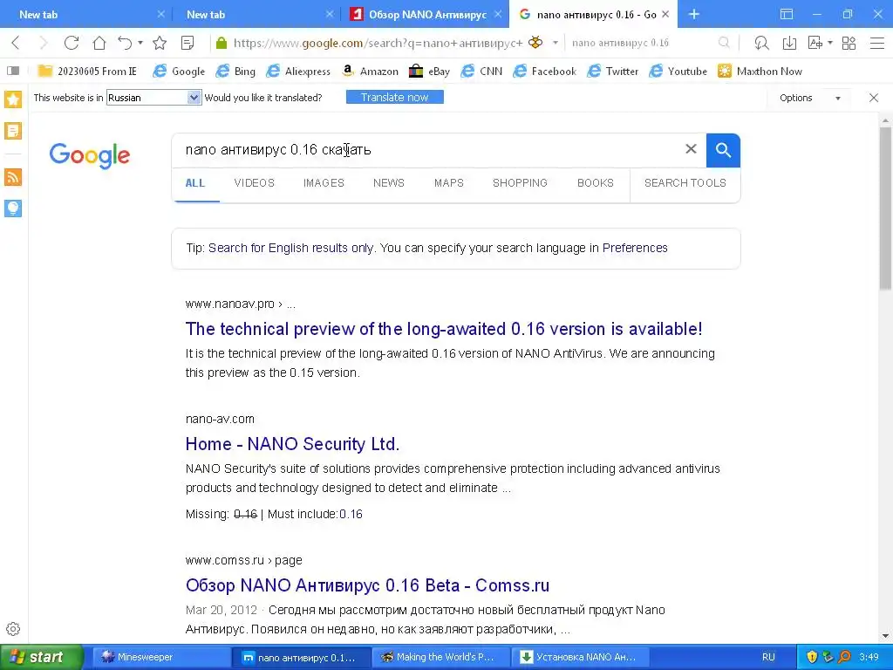Open reader mode note icon
This screenshot has height=670, width=893.
pos(187,43)
